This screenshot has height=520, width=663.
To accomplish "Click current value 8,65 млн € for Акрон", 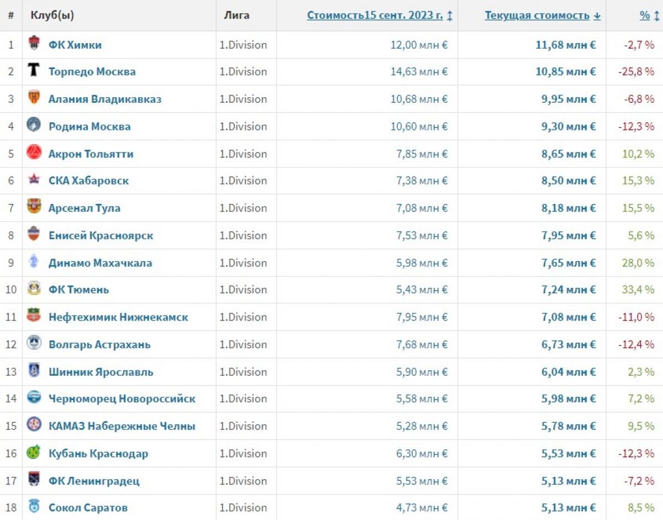I will point(569,154).
